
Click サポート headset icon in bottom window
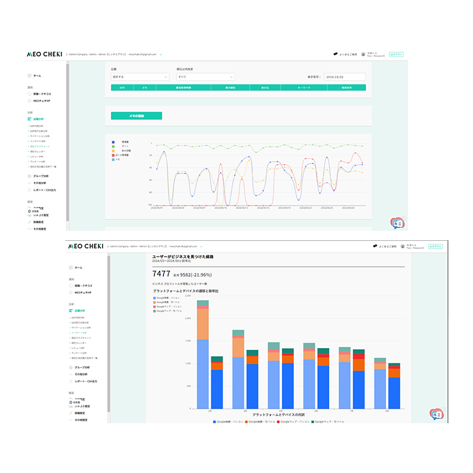(402, 246)
